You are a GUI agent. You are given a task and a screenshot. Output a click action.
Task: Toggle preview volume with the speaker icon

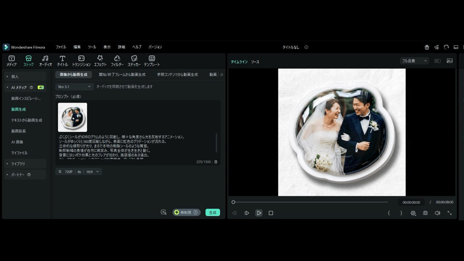coord(438,213)
